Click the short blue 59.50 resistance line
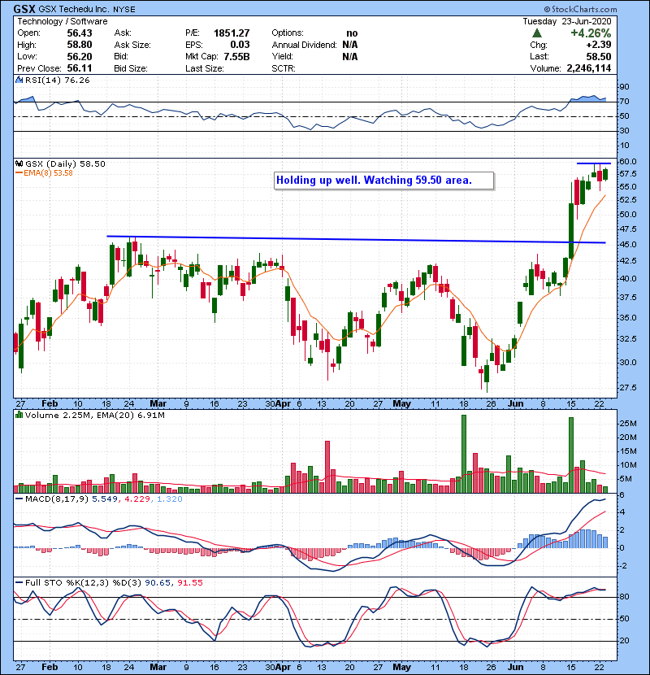This screenshot has width=650, height=675. 594,163
